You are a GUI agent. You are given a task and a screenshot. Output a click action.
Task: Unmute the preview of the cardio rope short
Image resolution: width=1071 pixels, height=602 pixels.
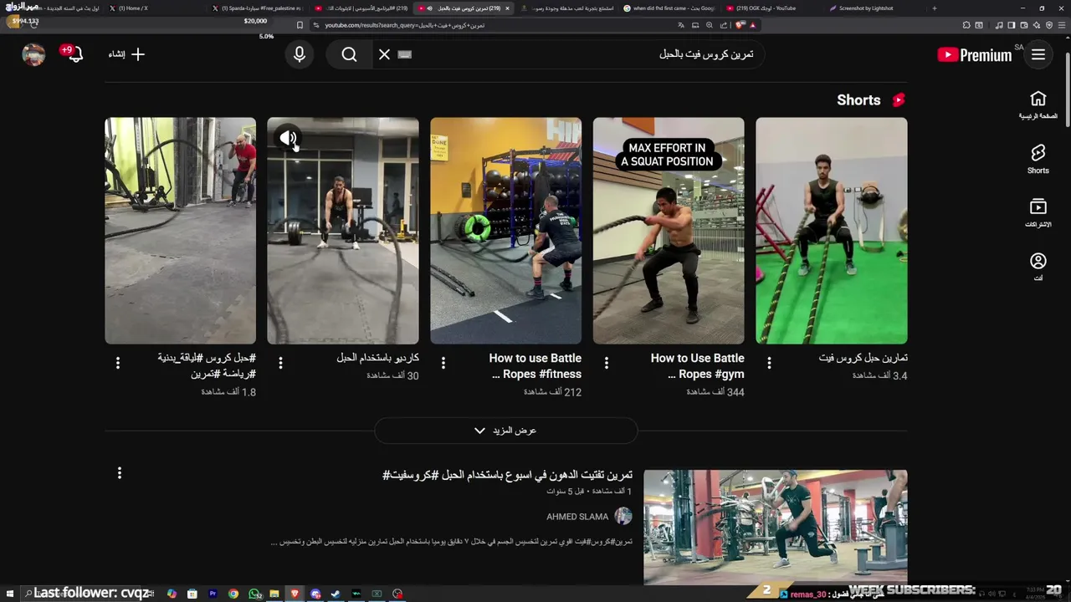(x=288, y=138)
